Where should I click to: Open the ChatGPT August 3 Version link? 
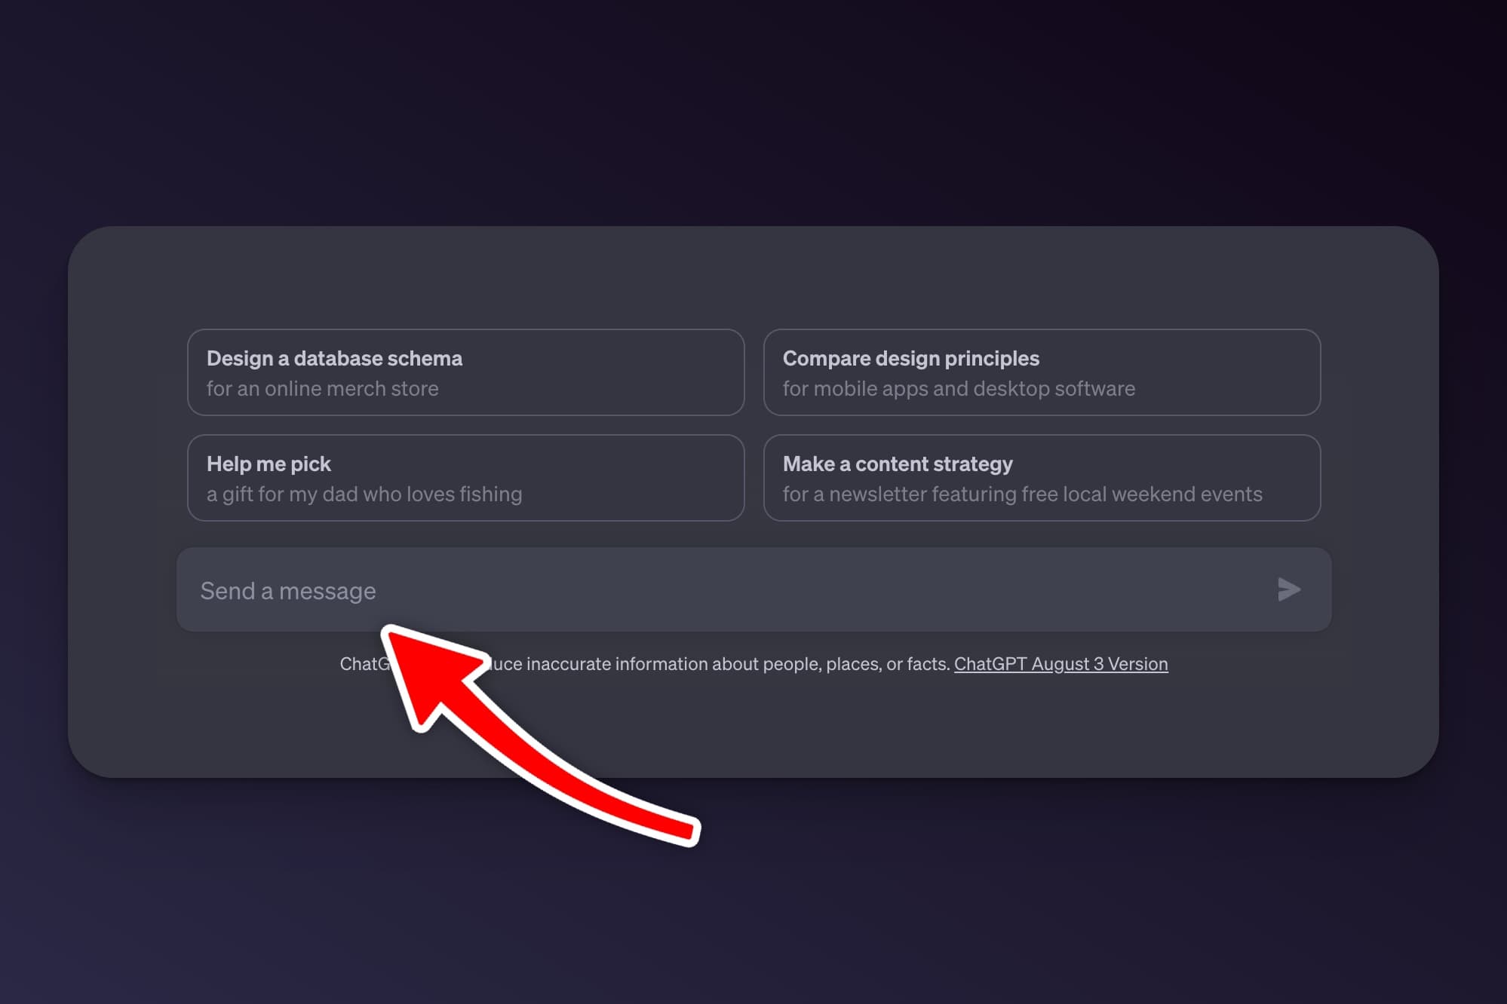tap(1060, 664)
